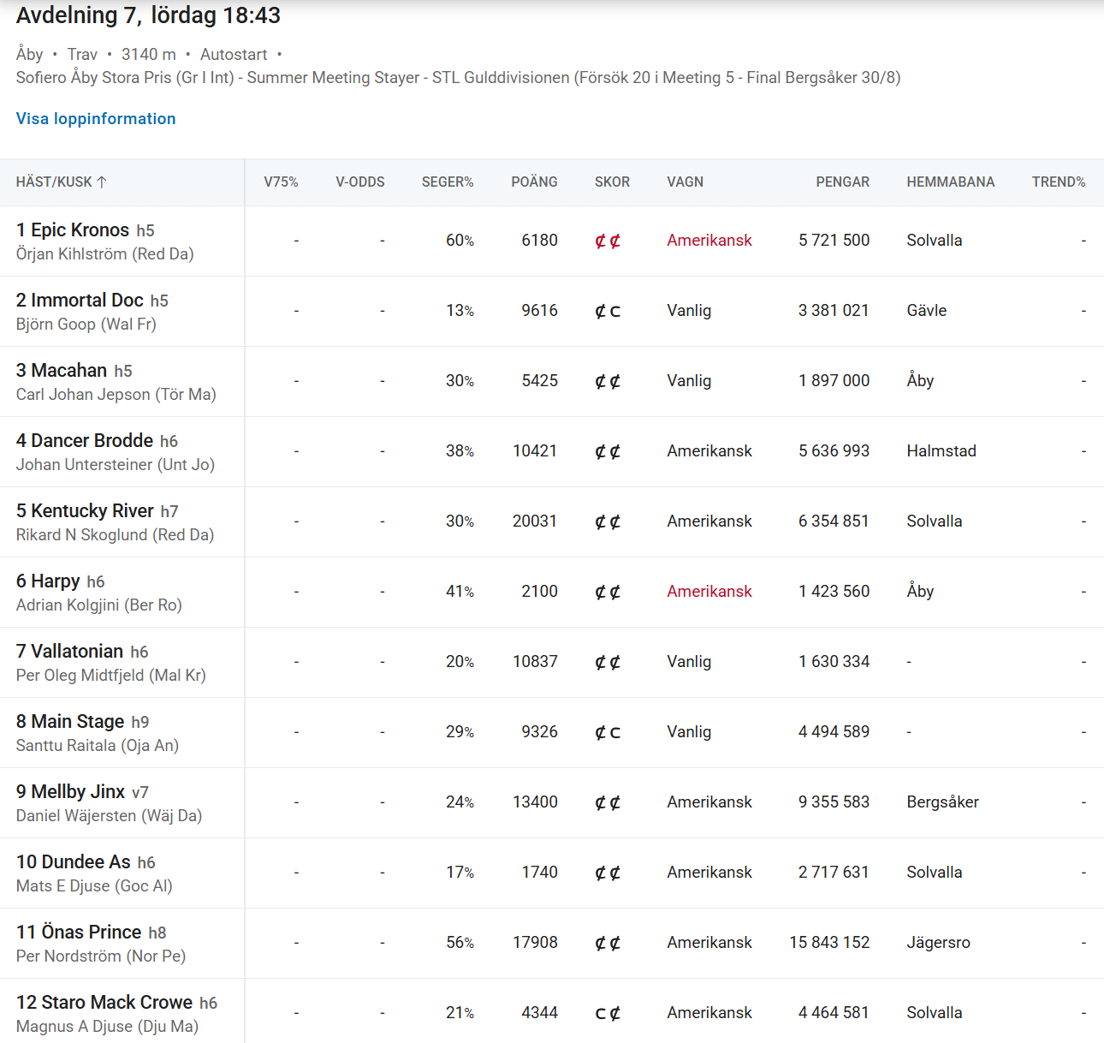Click home track Gävle

tap(927, 311)
